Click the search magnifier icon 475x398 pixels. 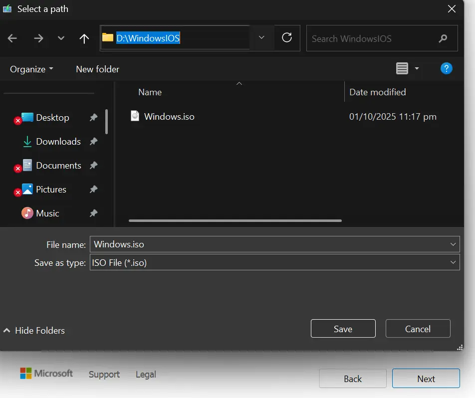click(443, 38)
